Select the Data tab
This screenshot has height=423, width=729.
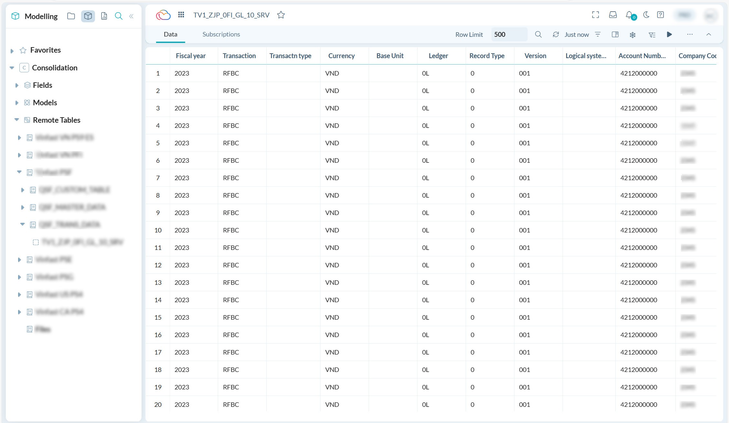[170, 34]
